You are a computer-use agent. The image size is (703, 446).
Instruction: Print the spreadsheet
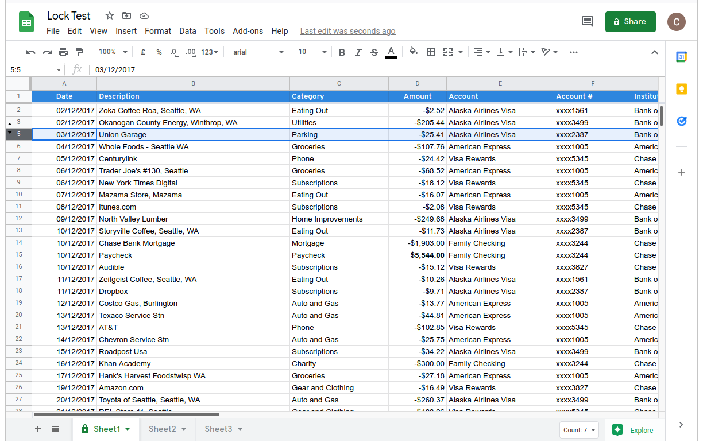pyautogui.click(x=63, y=52)
